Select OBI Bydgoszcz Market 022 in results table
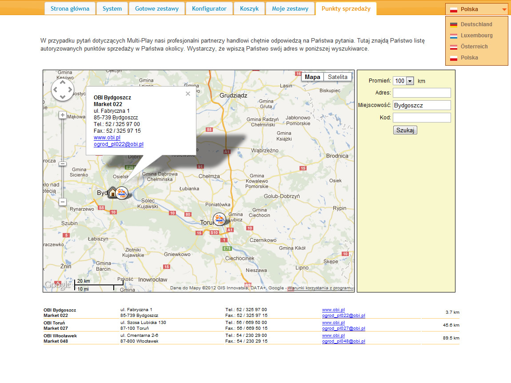The image size is (511, 383). pyautogui.click(x=60, y=313)
